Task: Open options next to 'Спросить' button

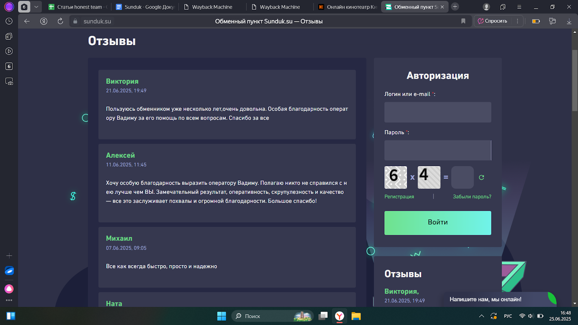Action: (517, 21)
